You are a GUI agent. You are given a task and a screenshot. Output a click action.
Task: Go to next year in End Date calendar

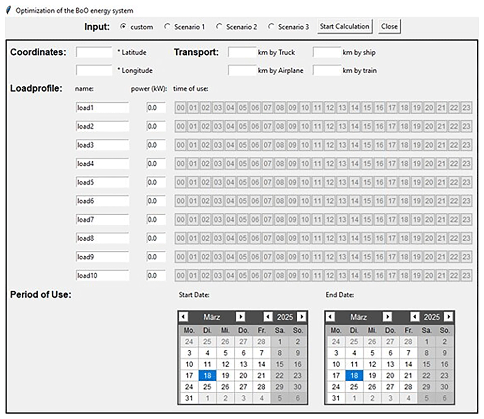[x=449, y=317]
